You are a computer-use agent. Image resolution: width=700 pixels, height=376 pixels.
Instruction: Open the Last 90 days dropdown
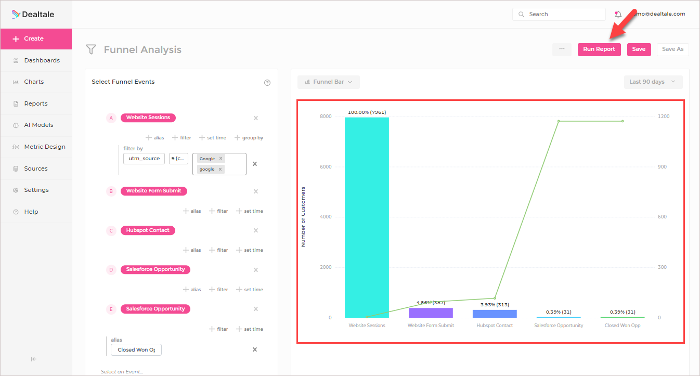pyautogui.click(x=653, y=82)
